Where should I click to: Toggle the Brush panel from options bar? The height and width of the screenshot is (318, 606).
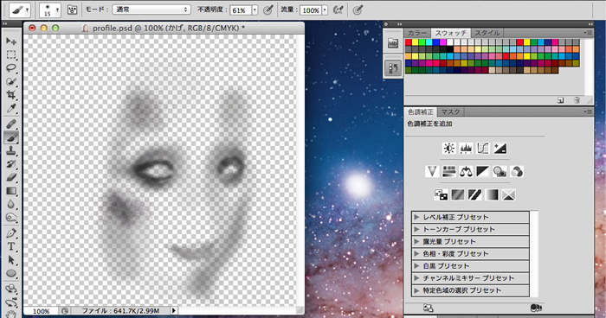pyautogui.click(x=72, y=10)
